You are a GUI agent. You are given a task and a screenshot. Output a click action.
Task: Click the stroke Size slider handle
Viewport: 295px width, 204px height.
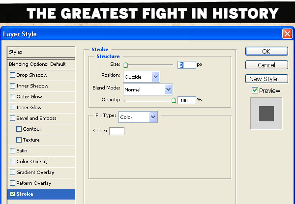125,65
